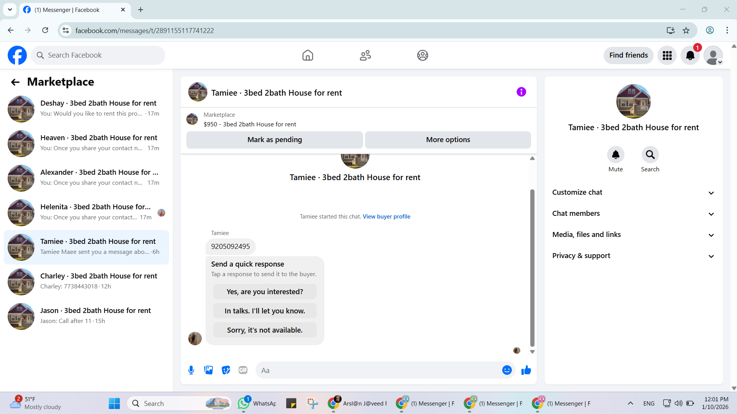The height and width of the screenshot is (414, 737).
Task: Open weather widget 51°F Mostly cloudy
Action: tap(35, 403)
